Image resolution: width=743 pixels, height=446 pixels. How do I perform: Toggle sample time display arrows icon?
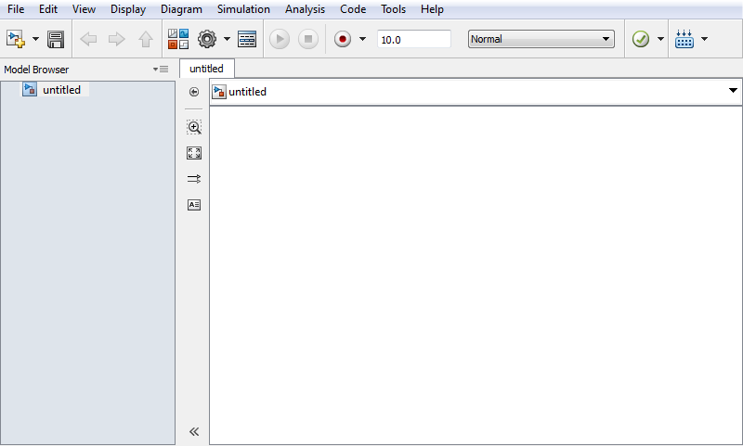click(194, 179)
